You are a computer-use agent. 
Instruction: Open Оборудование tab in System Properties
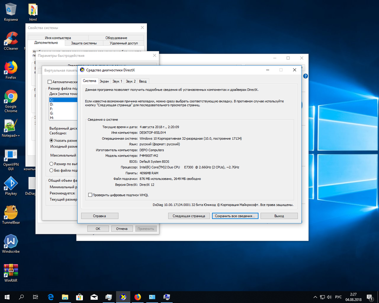116,38
